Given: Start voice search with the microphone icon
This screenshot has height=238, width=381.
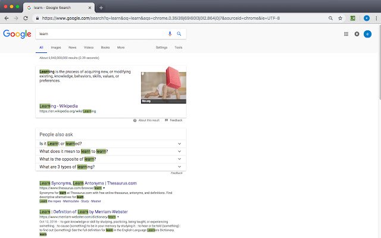Looking at the screenshot, I should [x=170, y=34].
